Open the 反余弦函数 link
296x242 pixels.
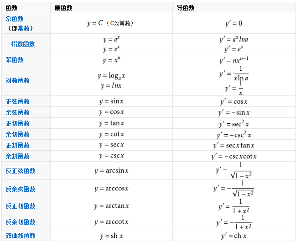click(x=21, y=189)
